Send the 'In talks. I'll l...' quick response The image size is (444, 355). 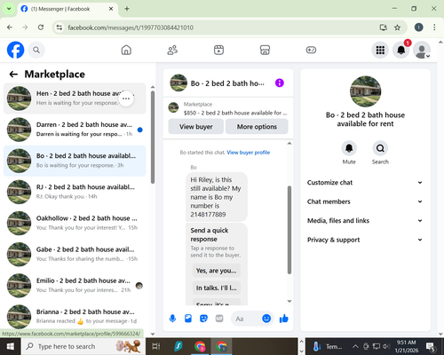(x=217, y=288)
